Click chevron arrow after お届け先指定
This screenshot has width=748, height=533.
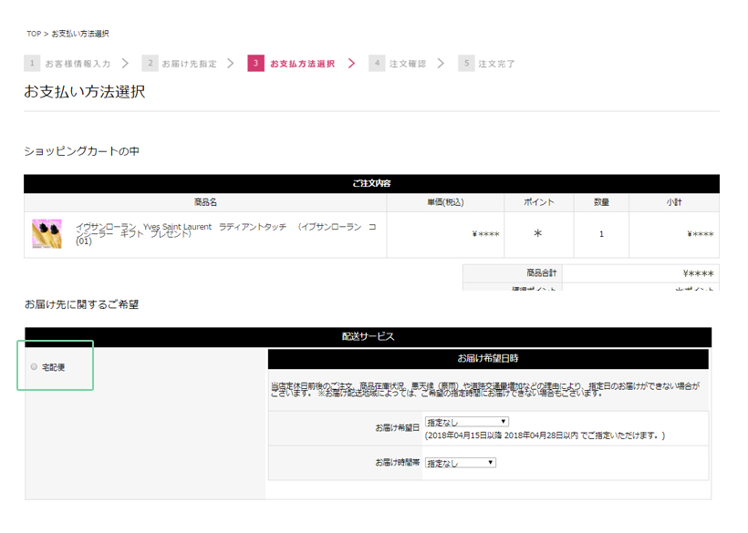(x=231, y=64)
